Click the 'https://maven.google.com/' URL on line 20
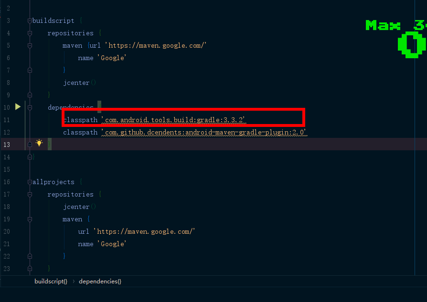The image size is (427, 302). (x=144, y=231)
